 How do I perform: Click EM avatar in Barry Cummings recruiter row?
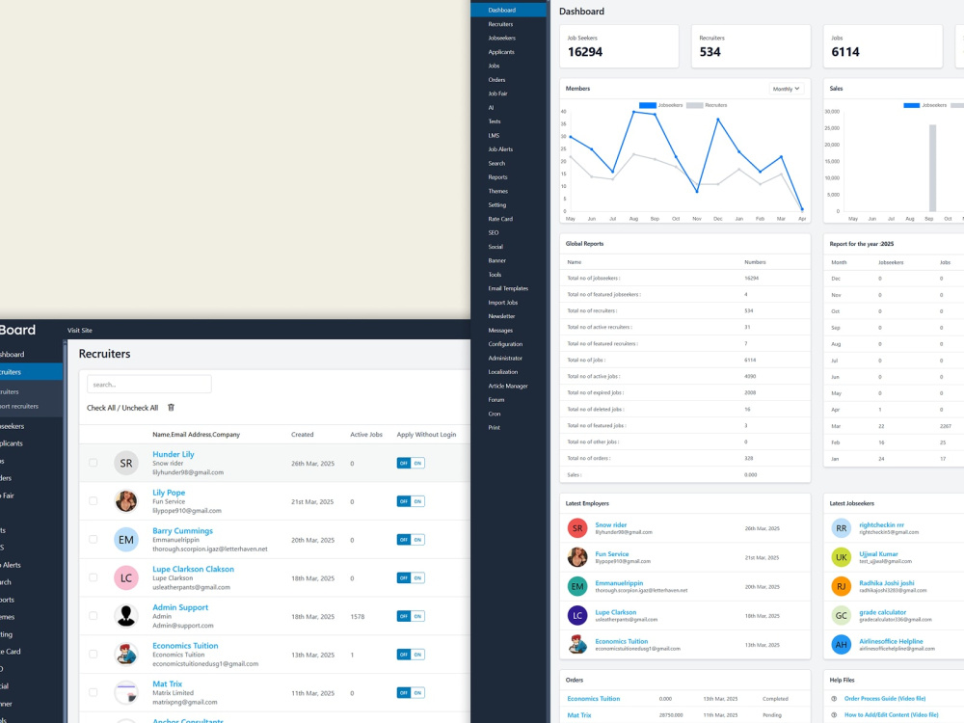126,539
